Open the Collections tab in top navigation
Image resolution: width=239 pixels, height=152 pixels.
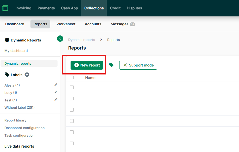94,8
